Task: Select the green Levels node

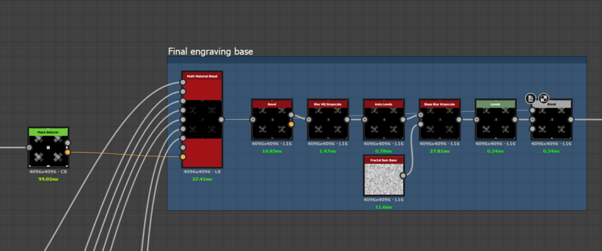Action: (x=496, y=119)
